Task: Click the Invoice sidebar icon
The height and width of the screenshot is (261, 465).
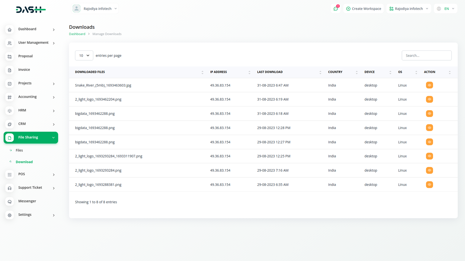Action: pos(10,70)
